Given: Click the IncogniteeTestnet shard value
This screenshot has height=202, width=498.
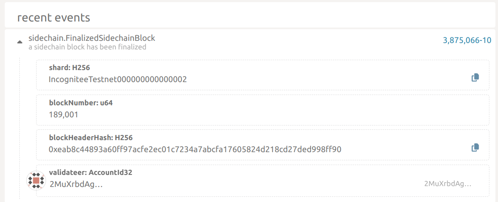Looking at the screenshot, I should pos(118,80).
